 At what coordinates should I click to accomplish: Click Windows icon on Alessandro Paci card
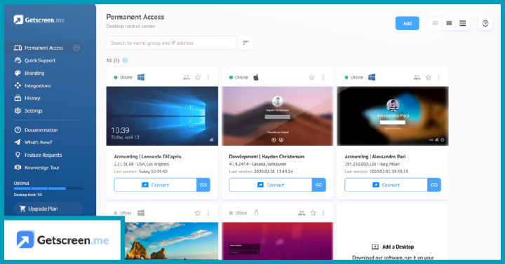(372, 77)
